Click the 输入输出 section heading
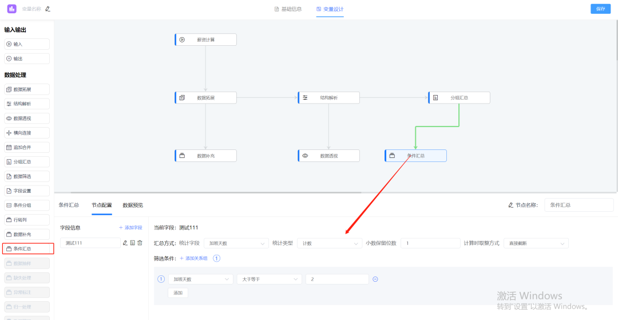Screen dimensions: 618x320 click(x=15, y=30)
